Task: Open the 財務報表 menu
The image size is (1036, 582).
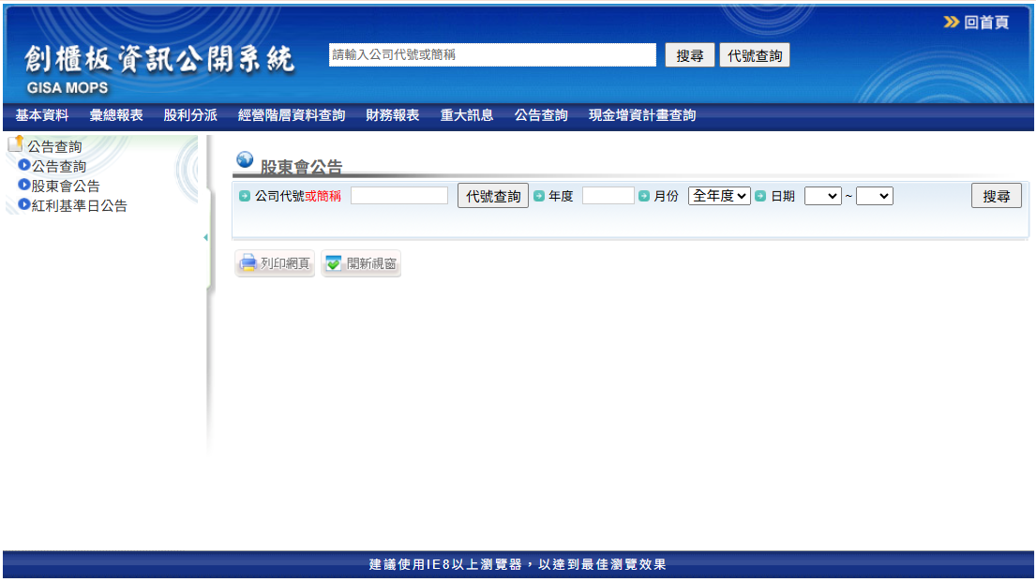Action: click(393, 115)
